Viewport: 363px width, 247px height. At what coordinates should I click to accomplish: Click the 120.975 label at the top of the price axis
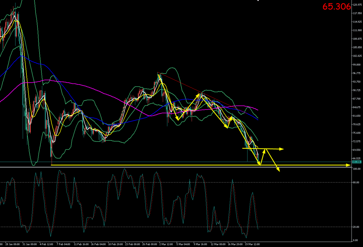pyautogui.click(x=357, y=5)
